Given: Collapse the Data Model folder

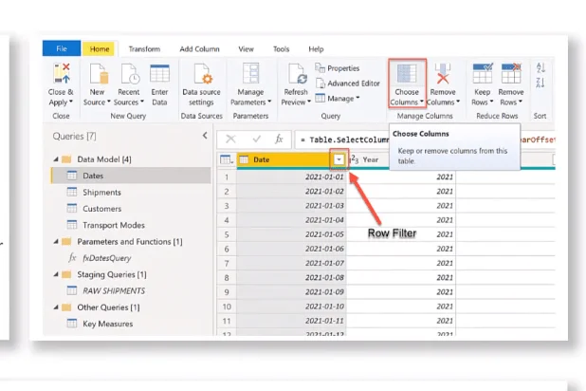Looking at the screenshot, I should [56, 159].
